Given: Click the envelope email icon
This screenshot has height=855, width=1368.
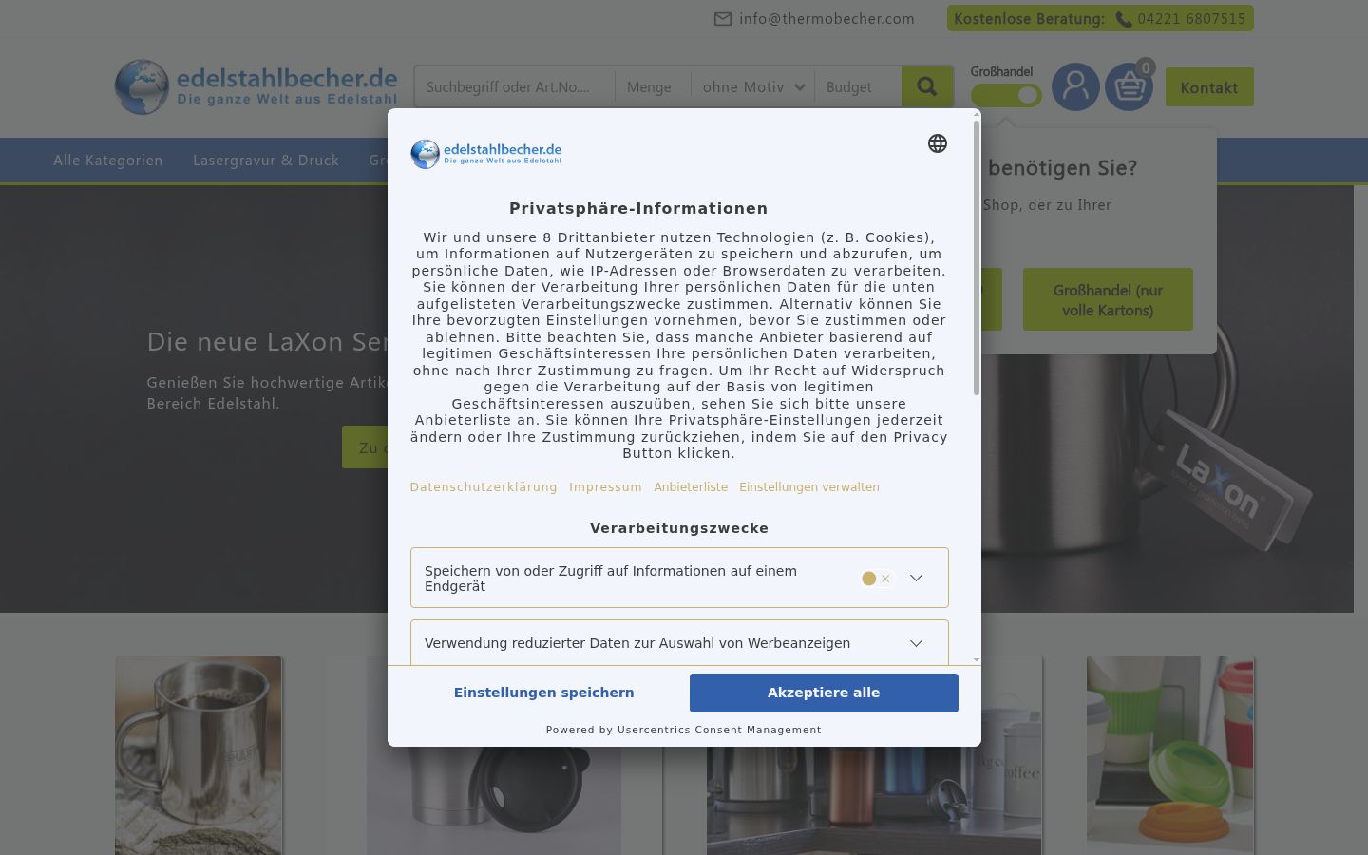Looking at the screenshot, I should click(723, 19).
